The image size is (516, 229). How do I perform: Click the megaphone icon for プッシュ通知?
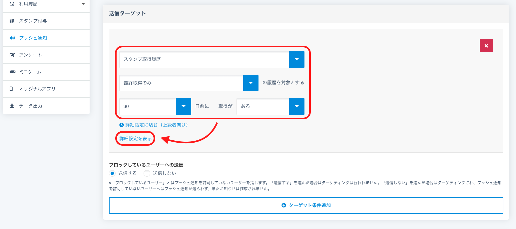point(12,38)
